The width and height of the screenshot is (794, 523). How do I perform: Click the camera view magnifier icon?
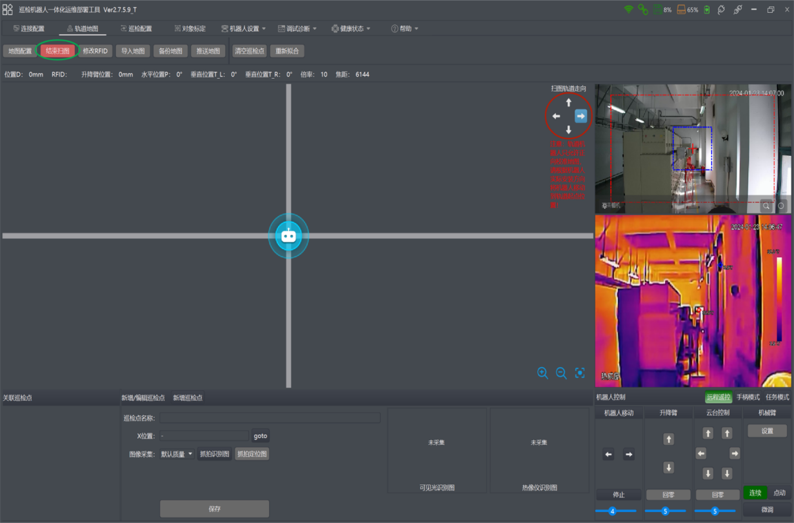766,206
